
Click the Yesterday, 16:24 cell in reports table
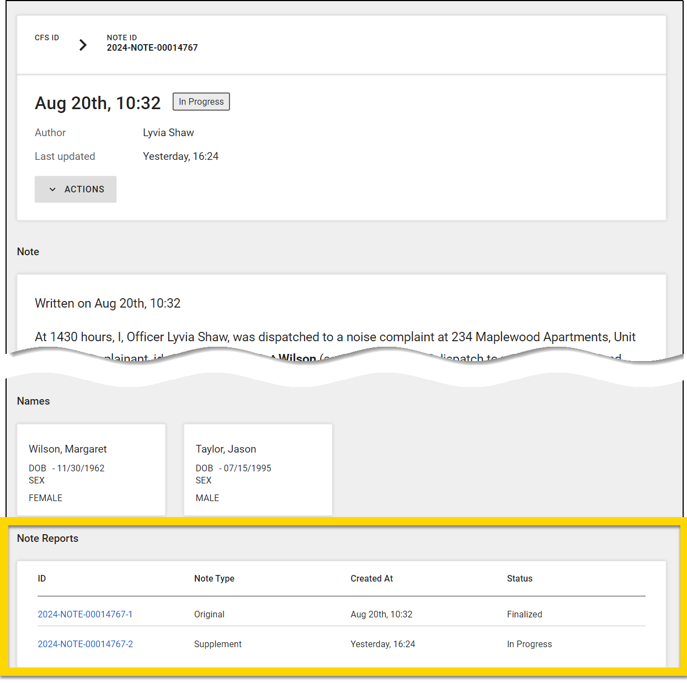click(382, 644)
